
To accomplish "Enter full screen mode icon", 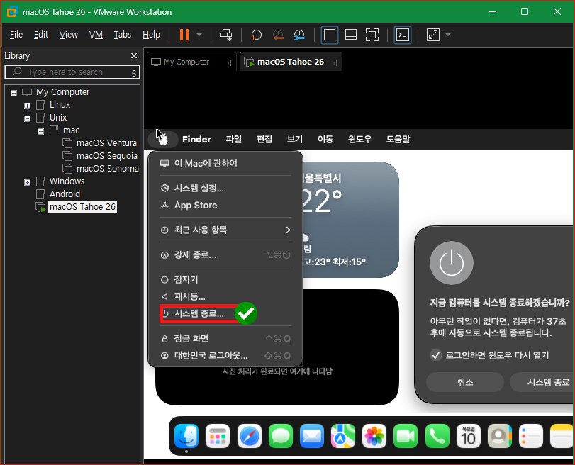I will [372, 35].
